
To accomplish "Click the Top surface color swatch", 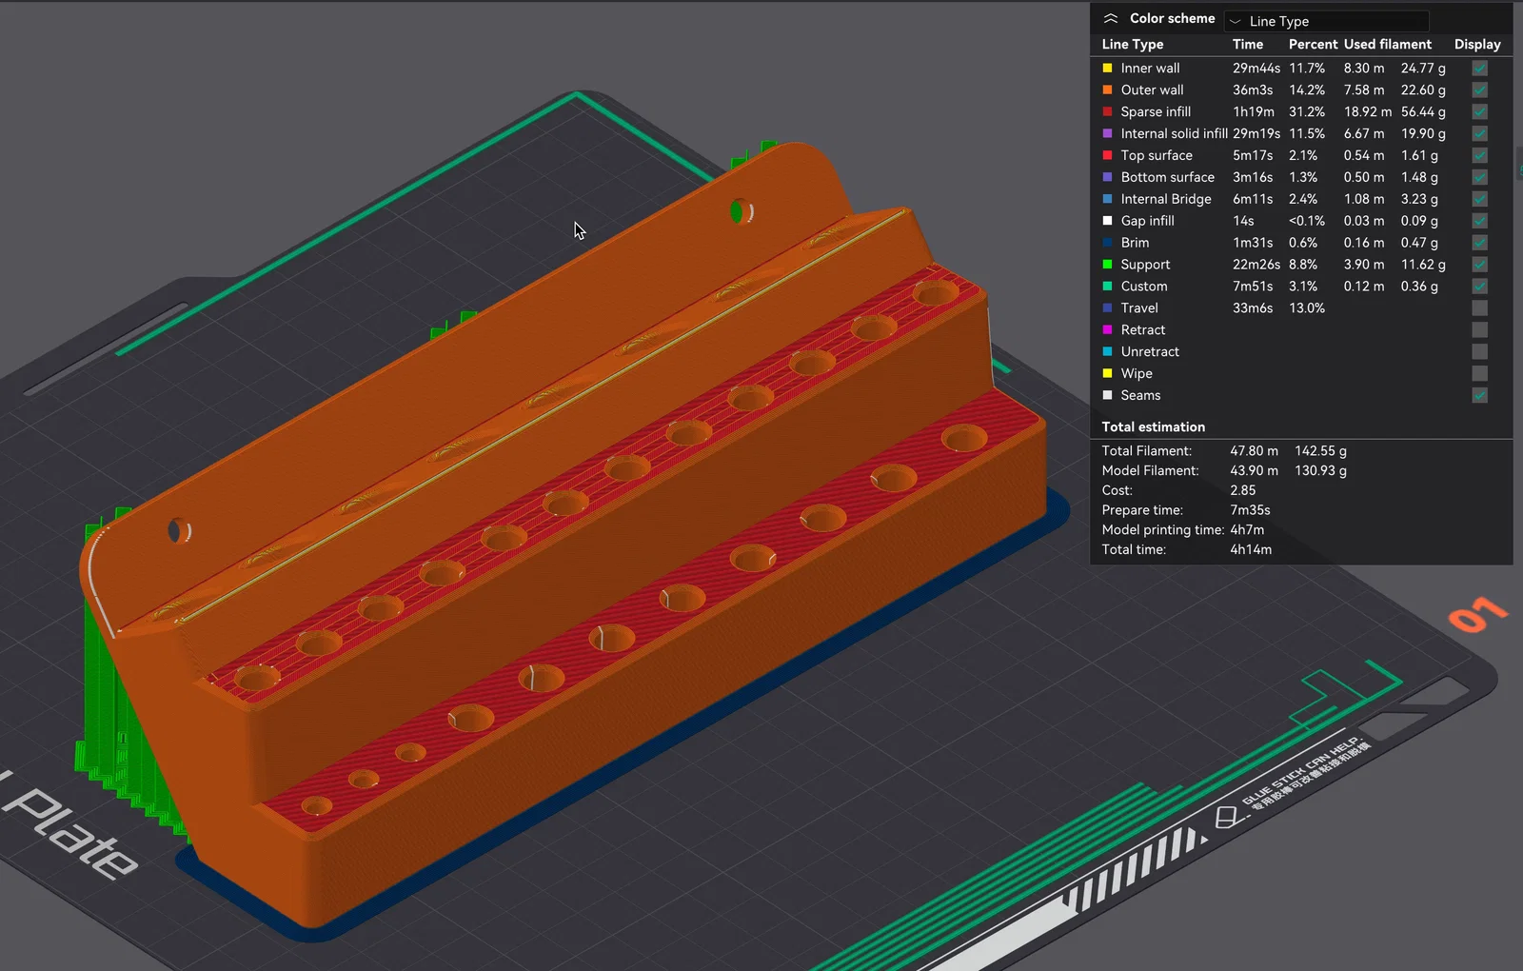I will 1107,156.
